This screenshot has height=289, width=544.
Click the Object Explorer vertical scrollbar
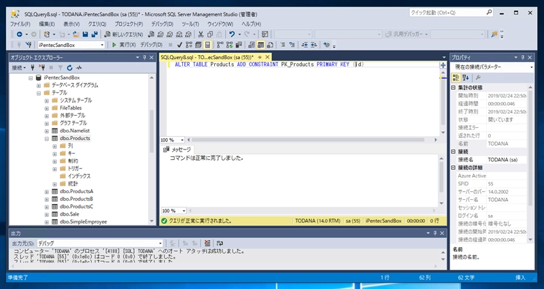pos(152,132)
